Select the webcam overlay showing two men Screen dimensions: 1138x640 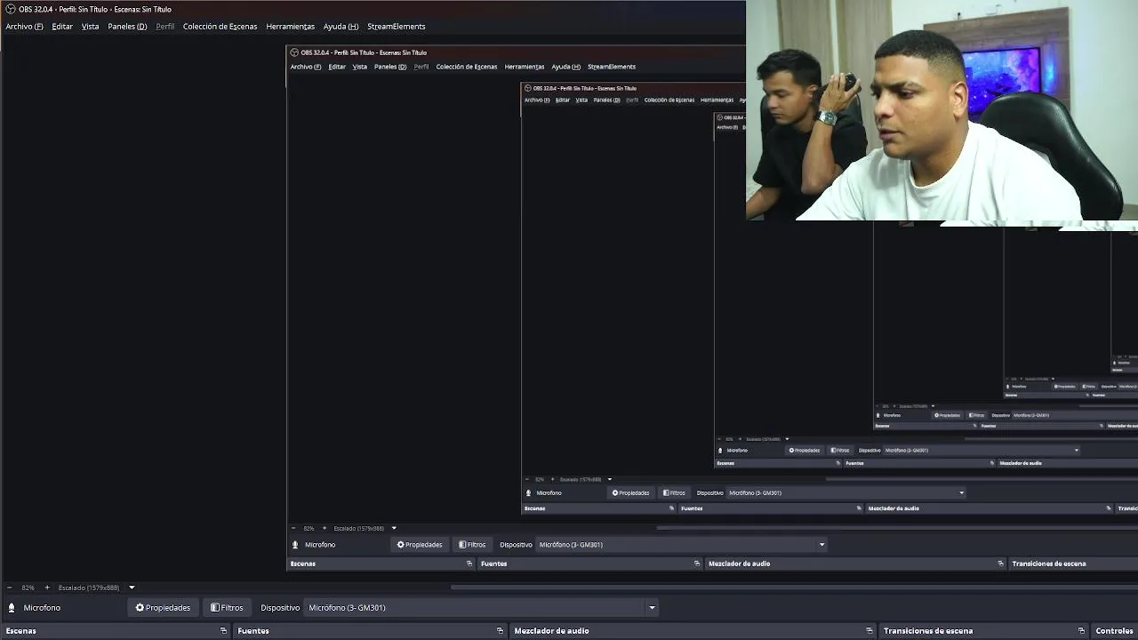pyautogui.click(x=942, y=110)
